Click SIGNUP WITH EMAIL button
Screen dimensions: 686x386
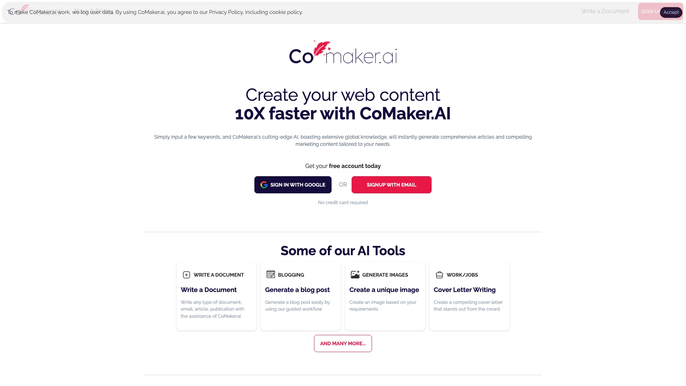click(x=391, y=184)
